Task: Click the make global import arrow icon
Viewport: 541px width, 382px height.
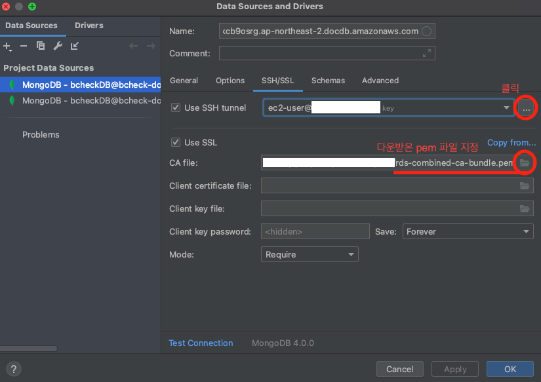Action: (75, 46)
